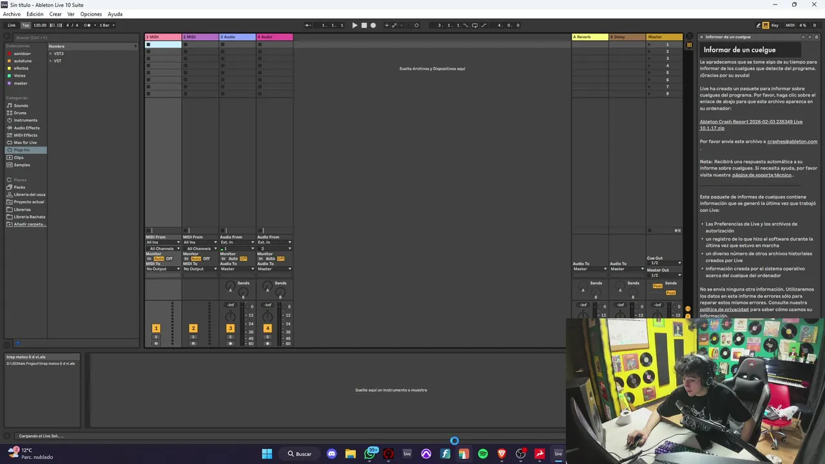
Task: Click the Session Record circle button
Action: [416, 25]
